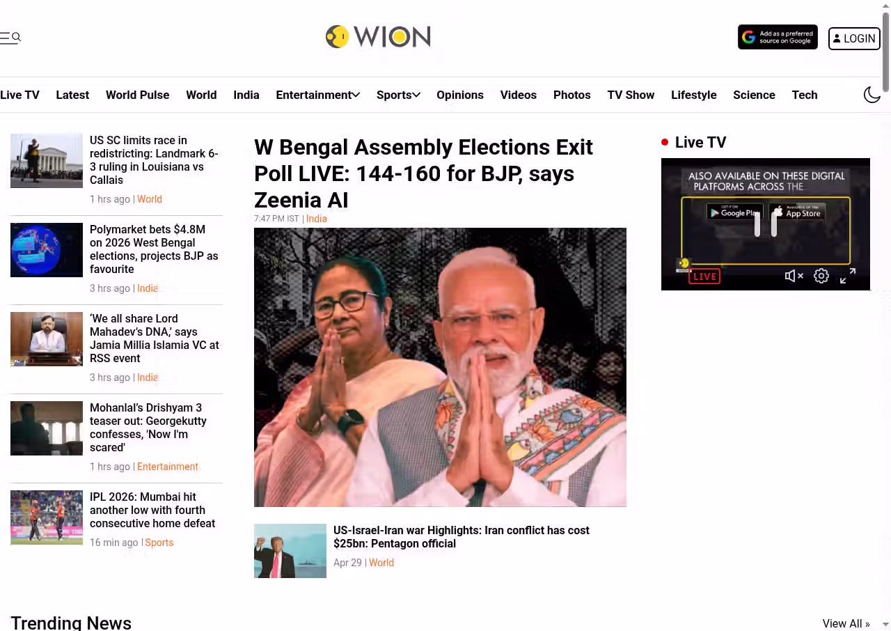Screen dimensions: 891x631
Task: Open the Drishyam 3 teaser thumbnail
Action: click(x=47, y=428)
